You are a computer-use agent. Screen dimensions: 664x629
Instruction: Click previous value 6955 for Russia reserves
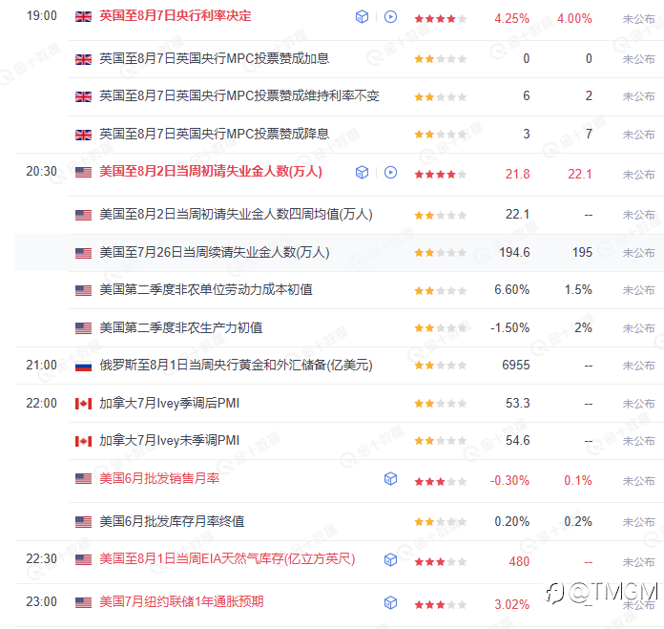click(x=516, y=366)
